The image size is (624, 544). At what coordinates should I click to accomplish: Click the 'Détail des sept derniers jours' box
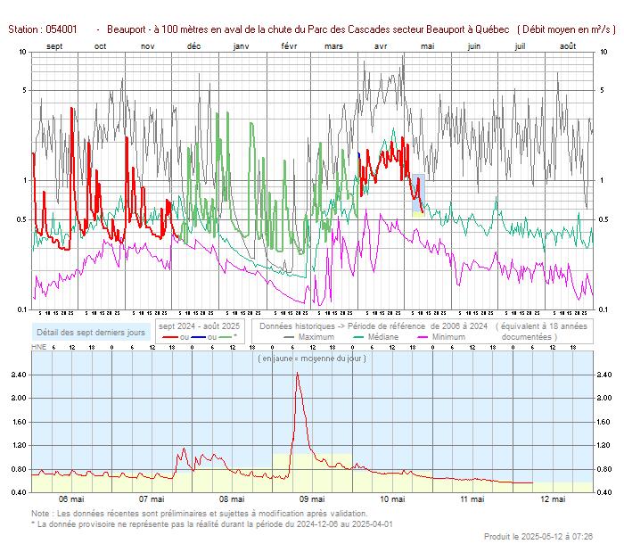point(91,332)
